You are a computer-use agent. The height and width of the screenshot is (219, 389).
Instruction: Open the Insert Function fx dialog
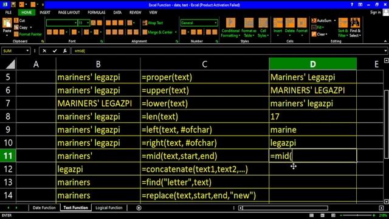coord(65,51)
